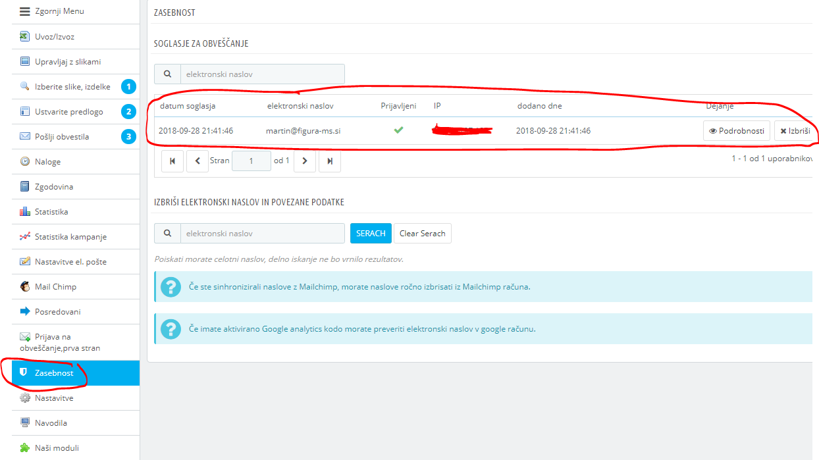Click the Mail Chimp monkey icon

click(x=25, y=286)
